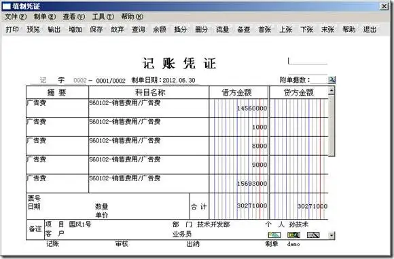The image size is (394, 259).
Task: Open the 制单 menu
Action: (x=45, y=17)
